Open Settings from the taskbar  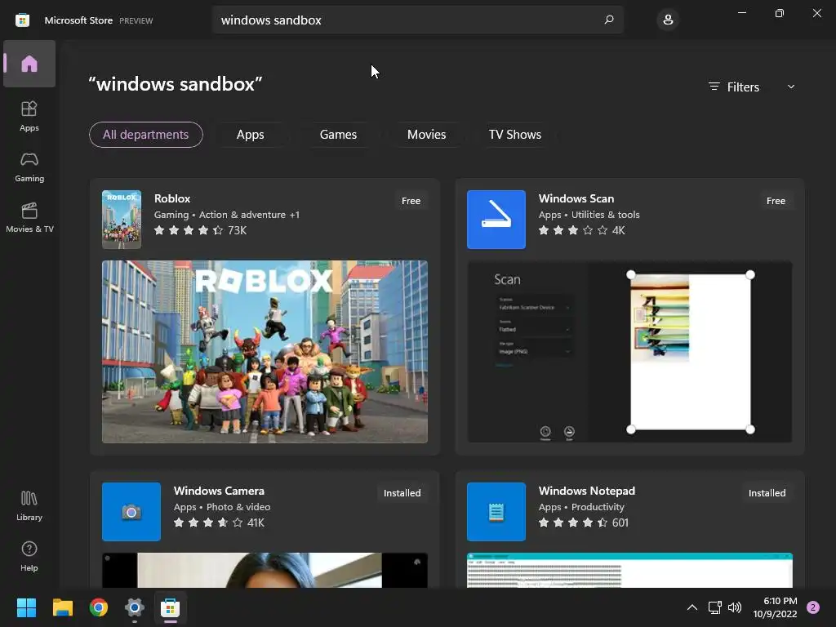point(135,607)
